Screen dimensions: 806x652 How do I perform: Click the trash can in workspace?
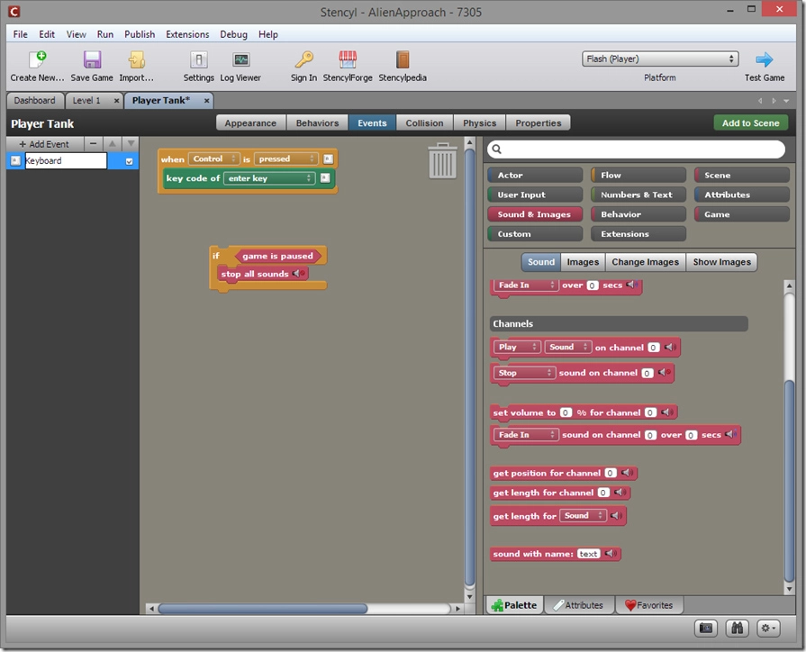coord(442,161)
